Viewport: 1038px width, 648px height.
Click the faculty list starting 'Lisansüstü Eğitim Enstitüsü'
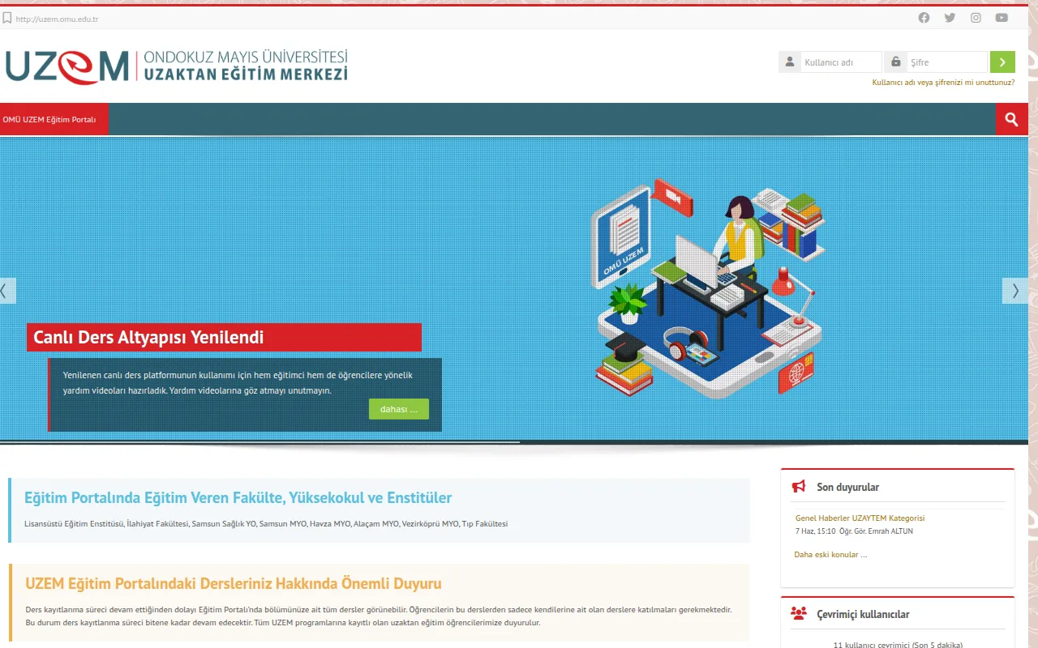click(266, 524)
